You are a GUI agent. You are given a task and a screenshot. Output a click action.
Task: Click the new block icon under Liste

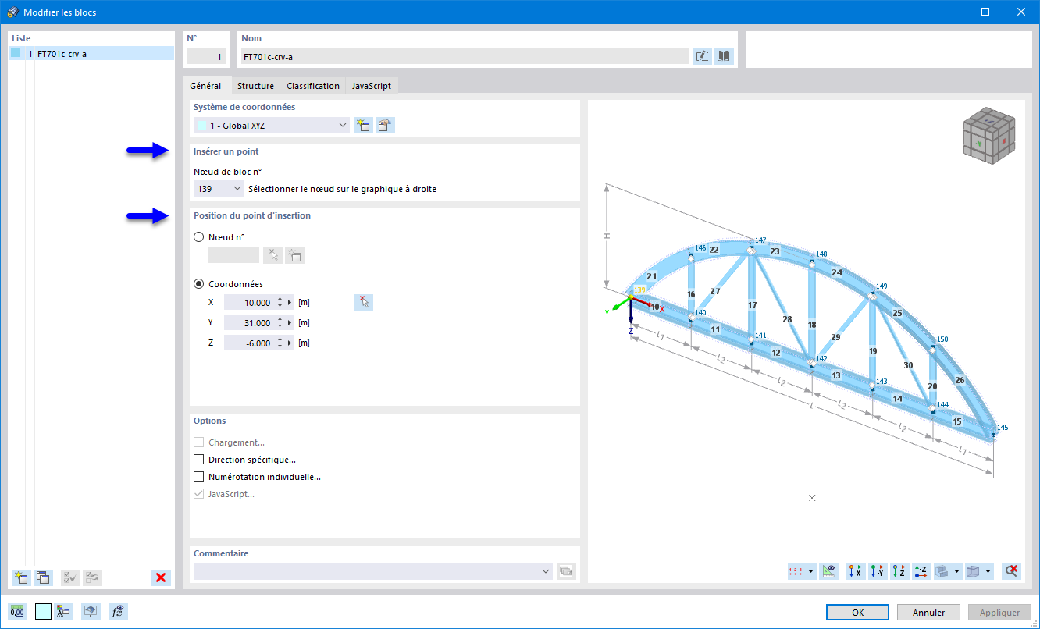[20, 577]
